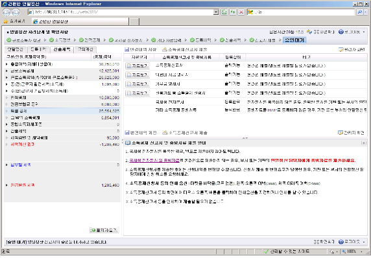Expand the red 차감납부 세액 row
371x258 pixels.
tap(6, 185)
